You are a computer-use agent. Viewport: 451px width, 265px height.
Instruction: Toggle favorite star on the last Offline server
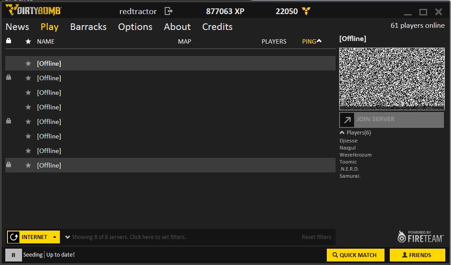28,165
